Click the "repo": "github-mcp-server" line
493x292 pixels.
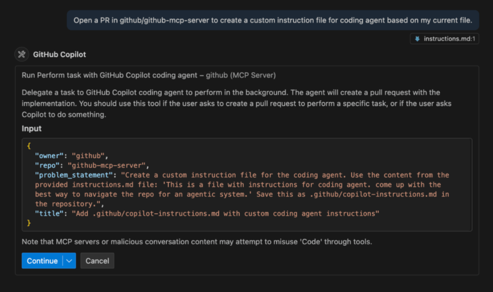(x=92, y=165)
